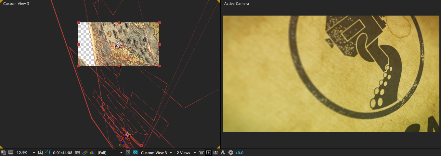Click the Reset Exposure aperture icon
441x156 pixels.
[231, 152]
